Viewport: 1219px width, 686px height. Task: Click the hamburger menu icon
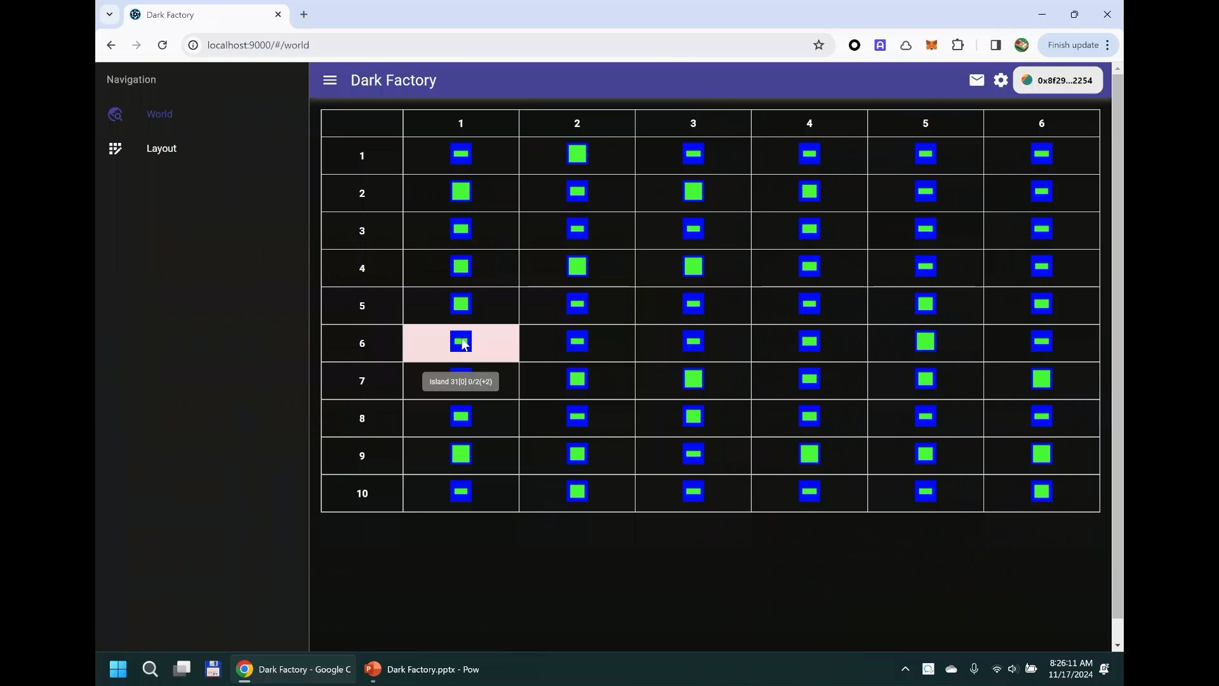point(330,81)
